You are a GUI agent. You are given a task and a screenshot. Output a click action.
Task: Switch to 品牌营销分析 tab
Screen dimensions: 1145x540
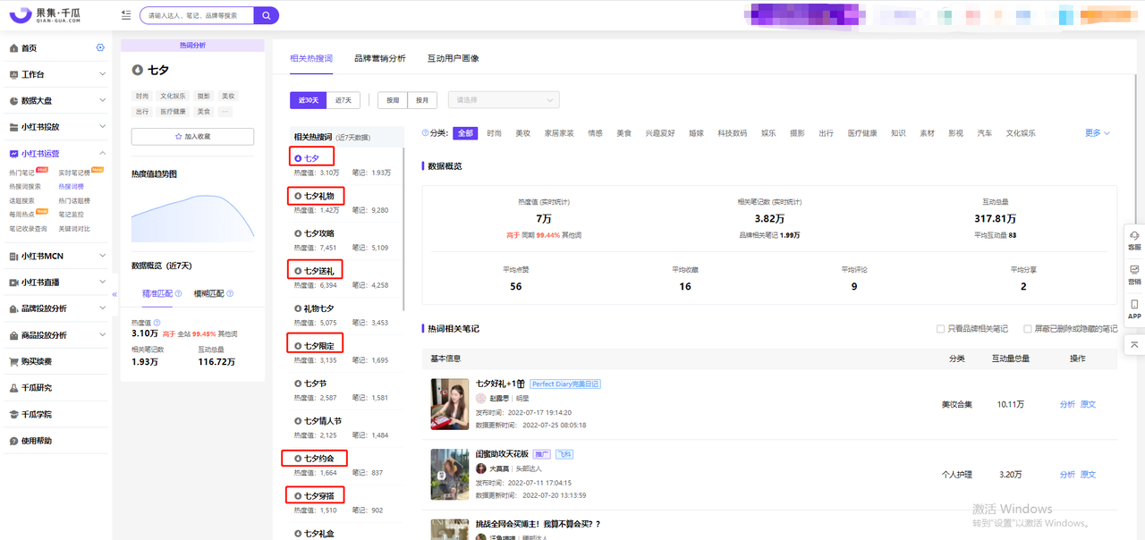(x=379, y=58)
